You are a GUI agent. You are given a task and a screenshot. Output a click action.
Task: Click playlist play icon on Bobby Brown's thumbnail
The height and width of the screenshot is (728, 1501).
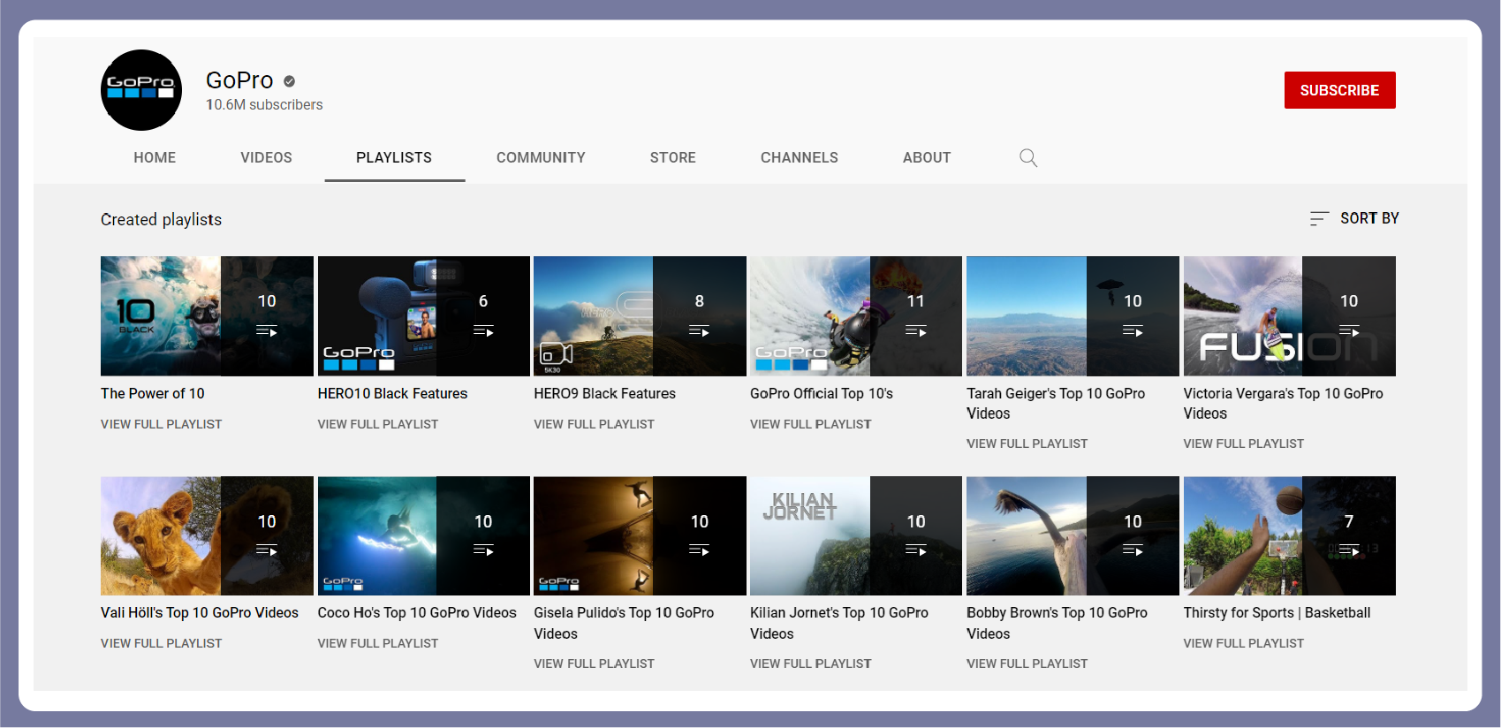[1133, 550]
